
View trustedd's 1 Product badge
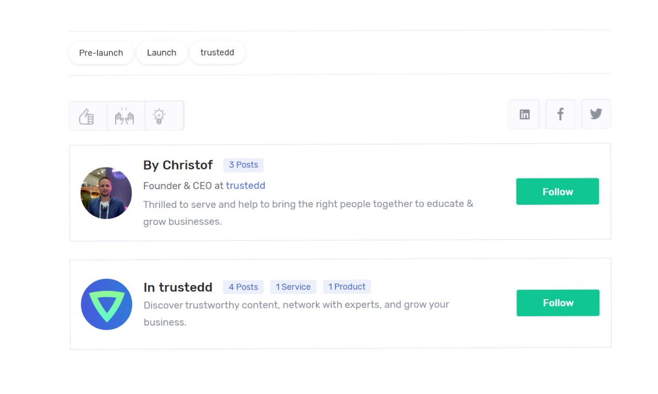click(x=347, y=287)
